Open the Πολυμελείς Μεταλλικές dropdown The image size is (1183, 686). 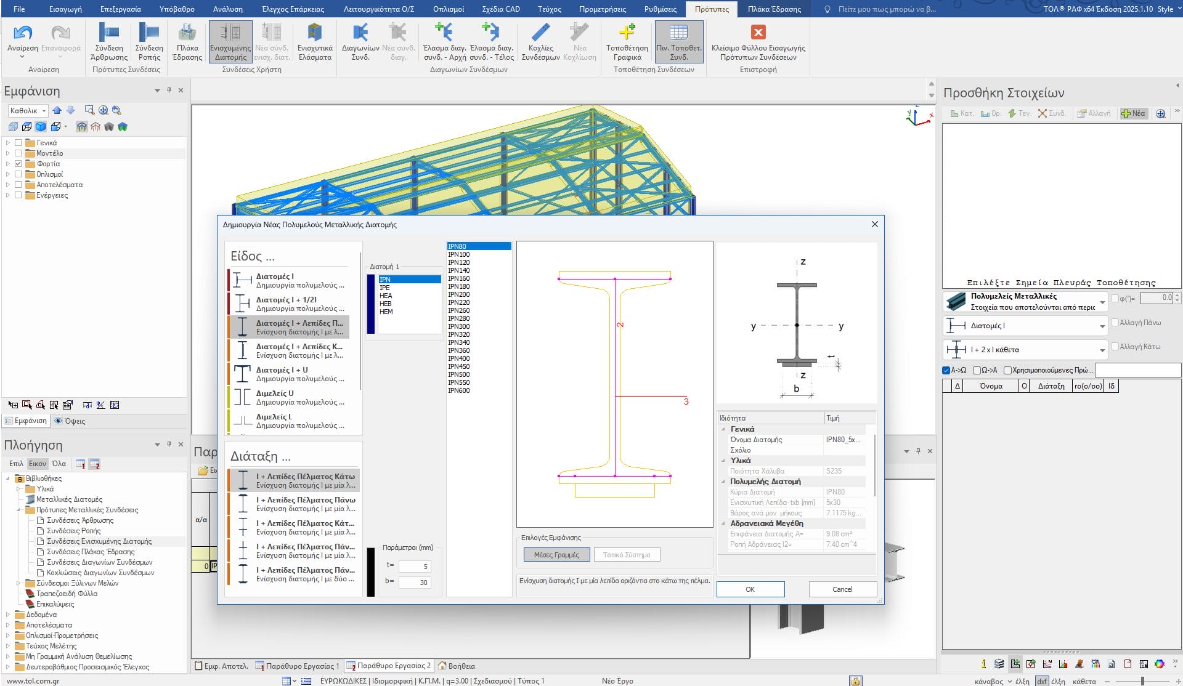(x=1102, y=302)
